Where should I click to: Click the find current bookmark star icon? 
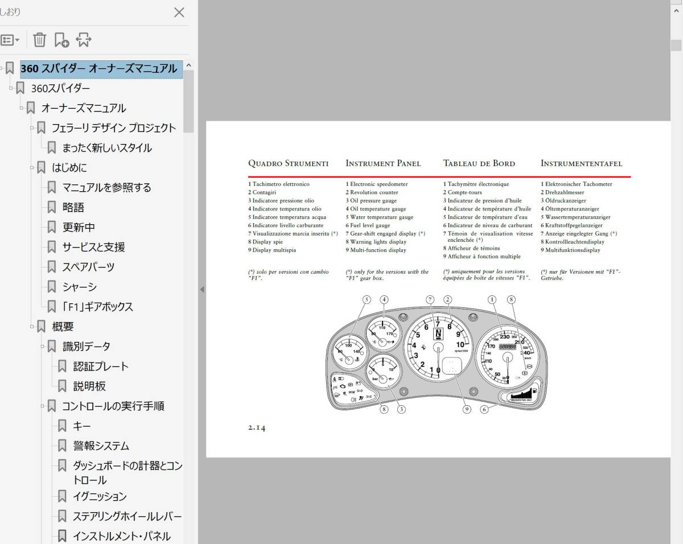coord(84,40)
